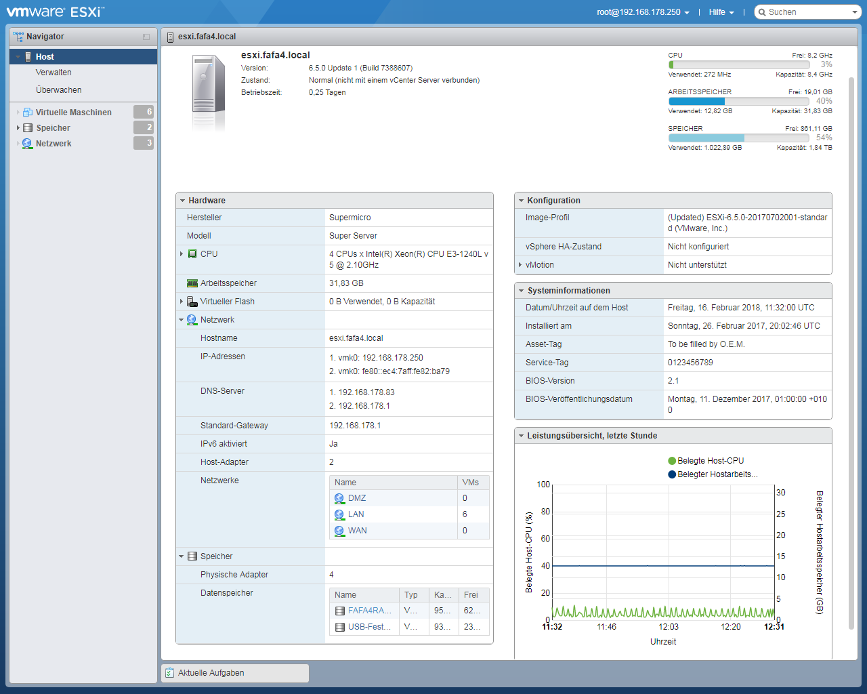Viewport: 867px width, 694px height.
Task: Click the Arbeitsspeicher memory icon
Action: pos(192,283)
